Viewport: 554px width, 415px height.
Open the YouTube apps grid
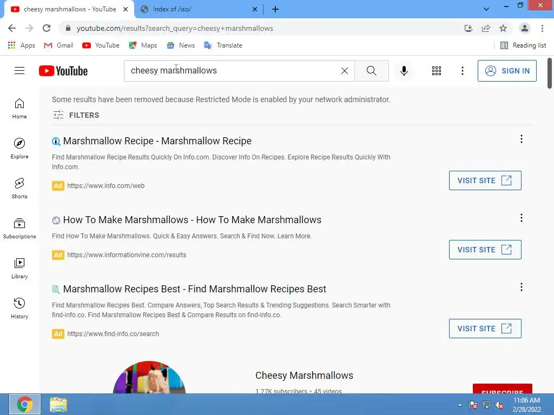pyautogui.click(x=437, y=71)
